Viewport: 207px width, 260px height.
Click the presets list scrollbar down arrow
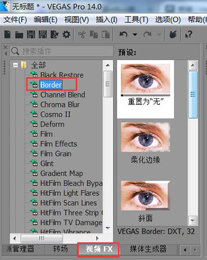click(x=193, y=220)
